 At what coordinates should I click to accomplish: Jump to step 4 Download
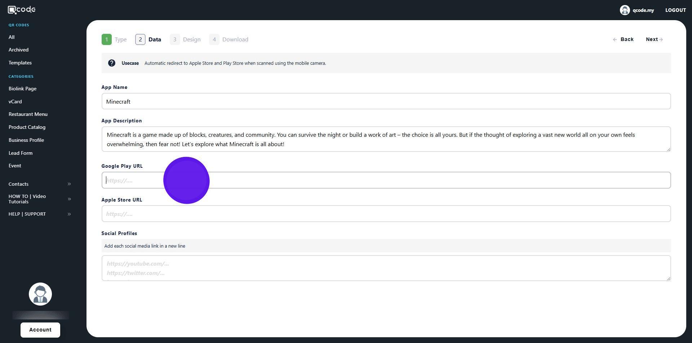click(229, 40)
